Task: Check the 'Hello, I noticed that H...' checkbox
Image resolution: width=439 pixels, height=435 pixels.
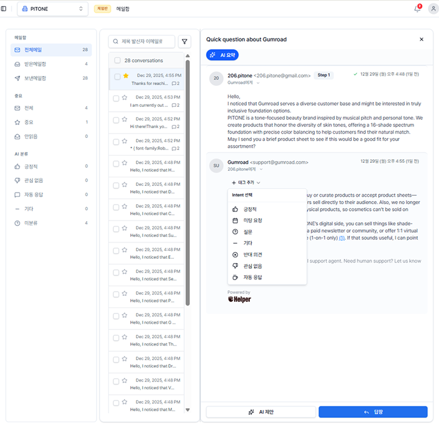Action: tap(116, 164)
